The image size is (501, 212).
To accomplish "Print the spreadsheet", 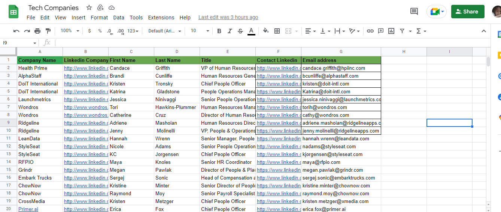I will 37,31.
